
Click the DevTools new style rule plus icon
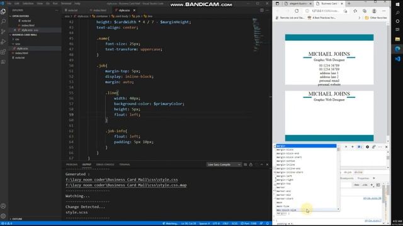[x=372, y=185]
